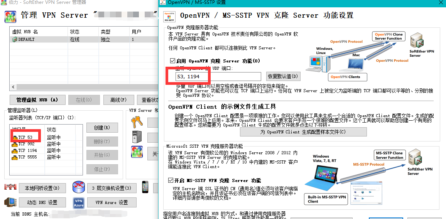Click the bridge icon beside 本地网桥设置

(x=10, y=187)
